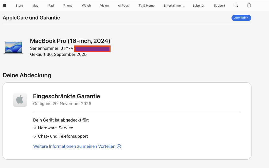
Task: Open the iPad menu
Action: tap(51, 6)
